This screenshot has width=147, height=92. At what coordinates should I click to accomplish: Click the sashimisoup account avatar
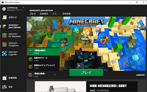tap(4, 9)
